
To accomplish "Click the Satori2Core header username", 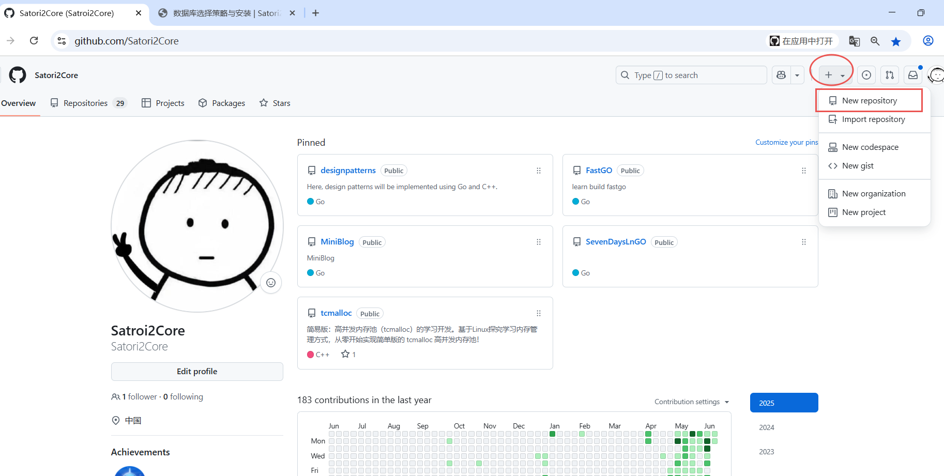I will pos(56,75).
